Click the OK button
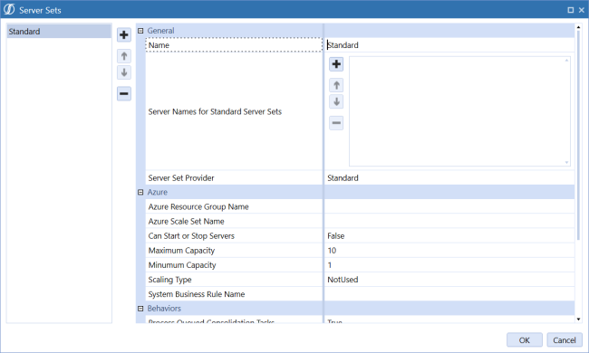Image resolution: width=589 pixels, height=353 pixels. (x=525, y=339)
